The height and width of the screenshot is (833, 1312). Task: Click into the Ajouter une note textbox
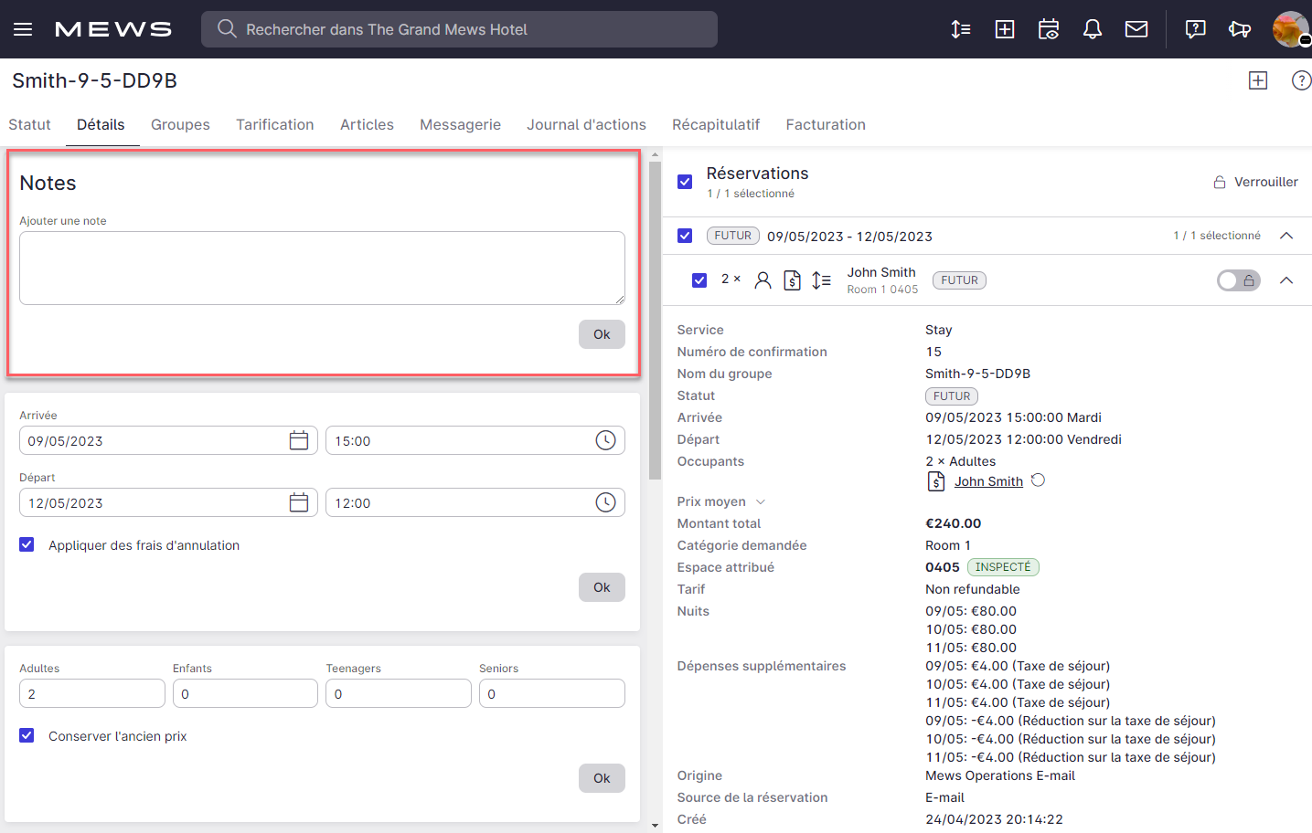click(x=322, y=268)
